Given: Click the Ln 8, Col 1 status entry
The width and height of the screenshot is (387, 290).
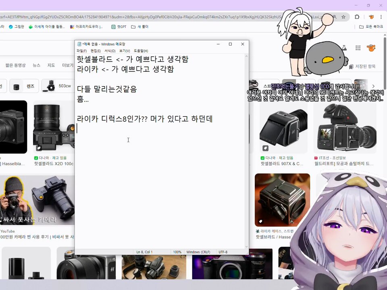Looking at the screenshot, I should pos(145,252).
